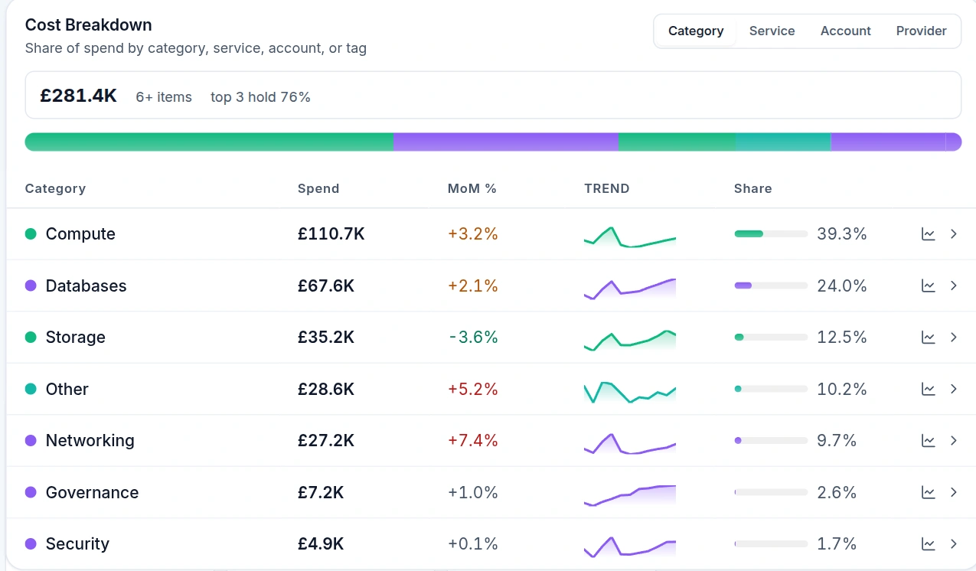Click the £4.9K Security spend value
This screenshot has width=976, height=571.
[321, 544]
